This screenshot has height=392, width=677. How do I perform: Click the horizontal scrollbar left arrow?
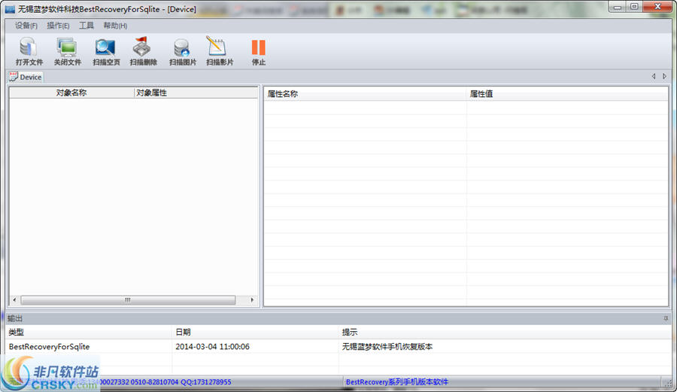(15, 299)
